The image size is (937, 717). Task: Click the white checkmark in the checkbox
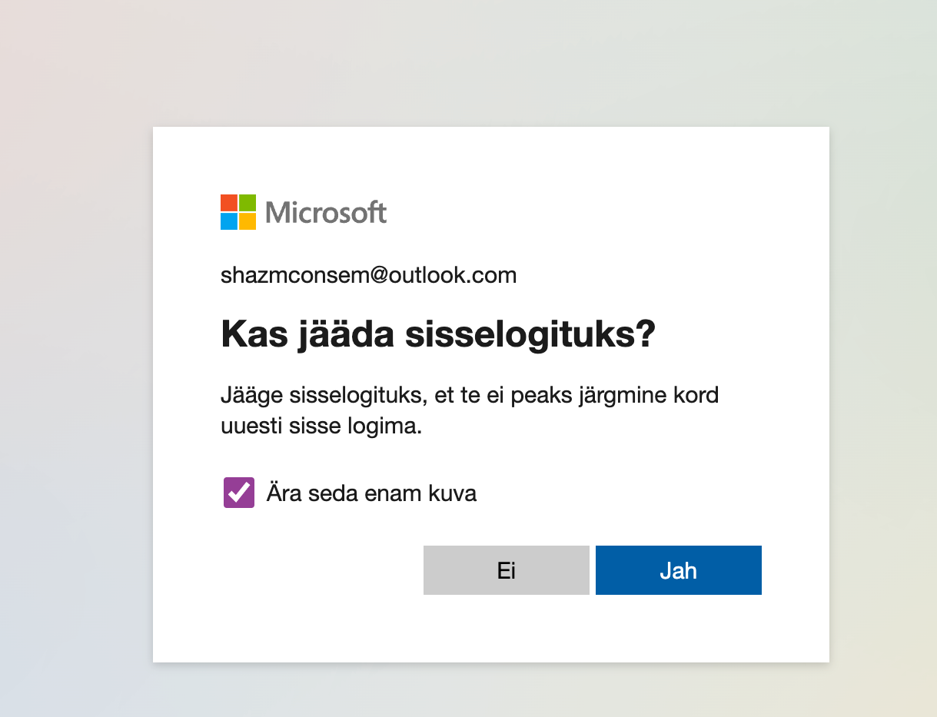pyautogui.click(x=239, y=492)
